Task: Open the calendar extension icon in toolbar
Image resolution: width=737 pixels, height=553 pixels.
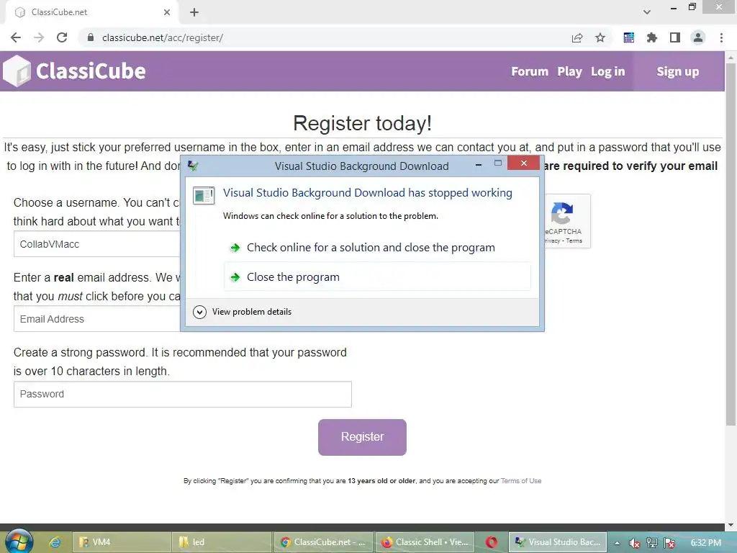Action: tap(628, 37)
